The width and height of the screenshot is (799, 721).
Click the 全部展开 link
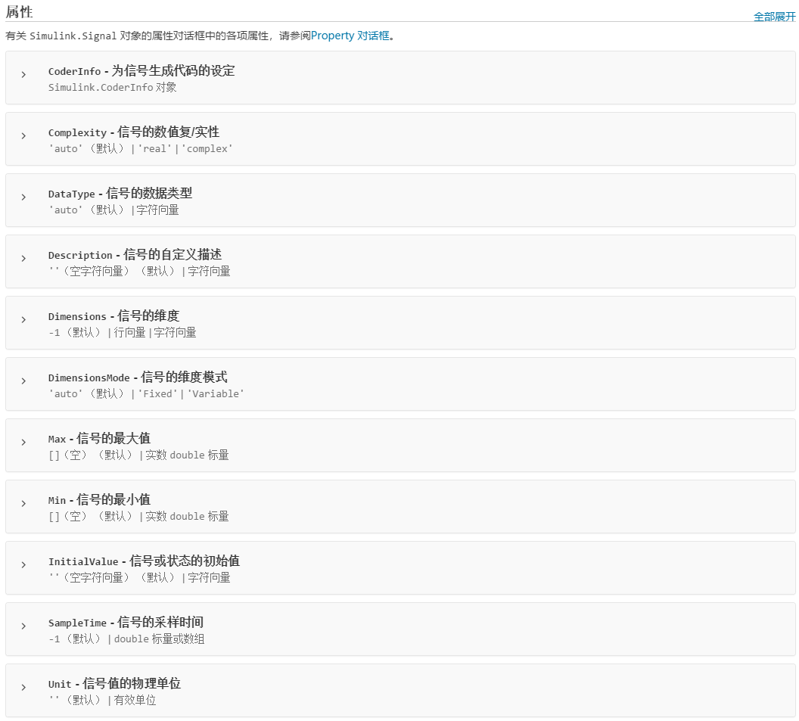click(775, 17)
